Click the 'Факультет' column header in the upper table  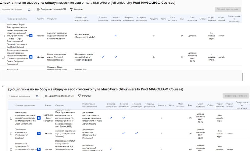(x=52, y=19)
